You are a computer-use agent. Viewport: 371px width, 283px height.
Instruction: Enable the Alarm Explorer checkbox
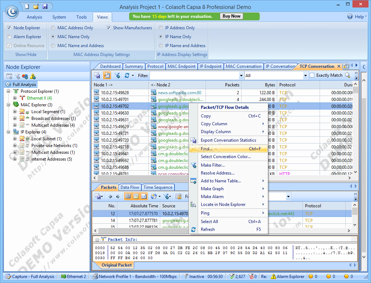click(x=9, y=37)
